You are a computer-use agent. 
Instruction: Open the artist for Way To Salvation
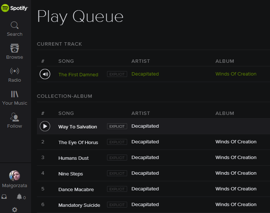coord(145,126)
